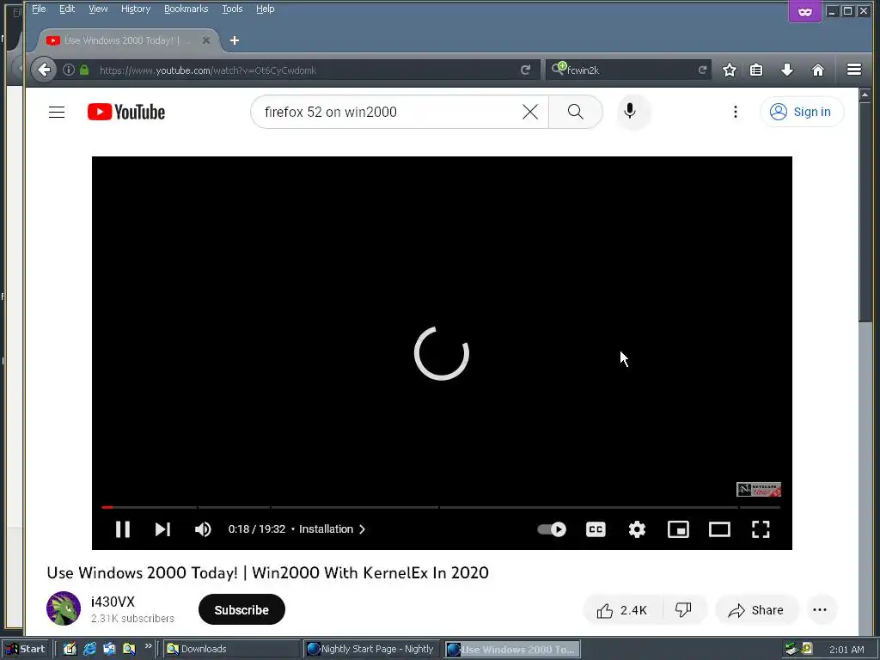This screenshot has height=660, width=880.
Task: Click the YouTube search magnifier button
Action: (575, 113)
